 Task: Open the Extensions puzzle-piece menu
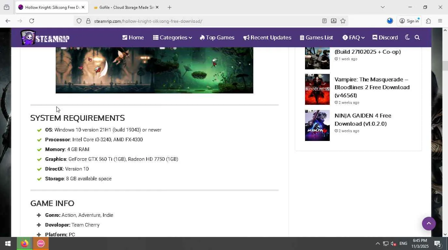tap(428, 21)
